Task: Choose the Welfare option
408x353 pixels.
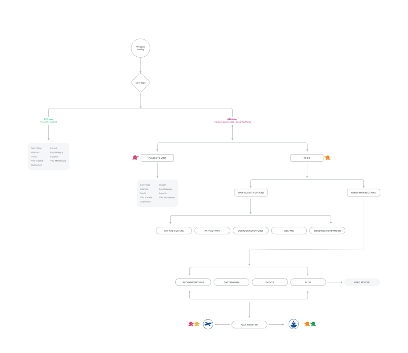Action: pyautogui.click(x=289, y=231)
